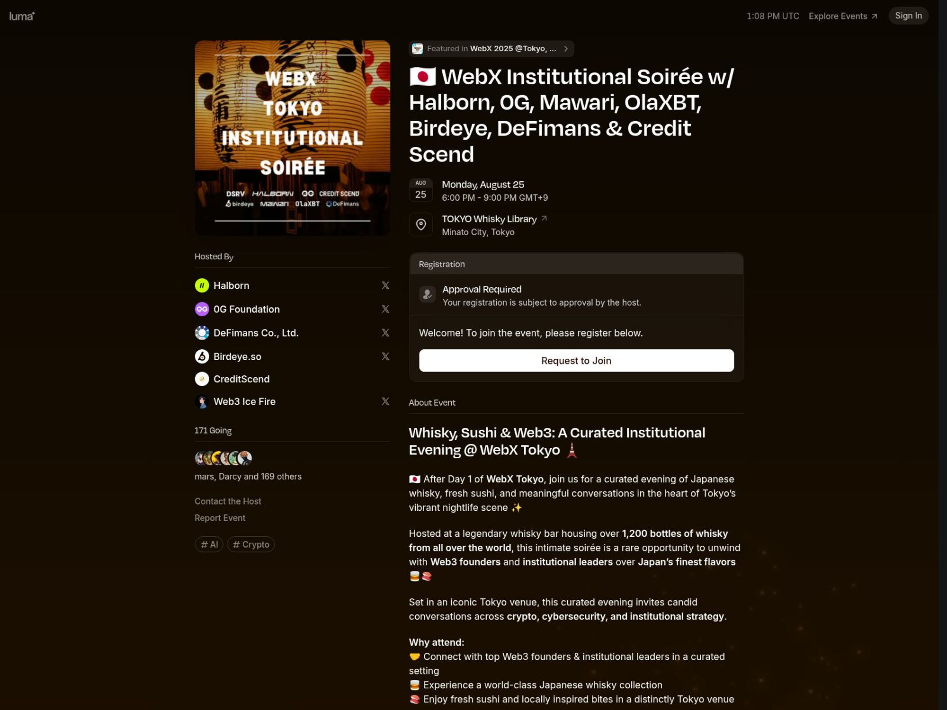This screenshot has height=710, width=947.
Task: Click Request to Join
Action: pos(576,360)
